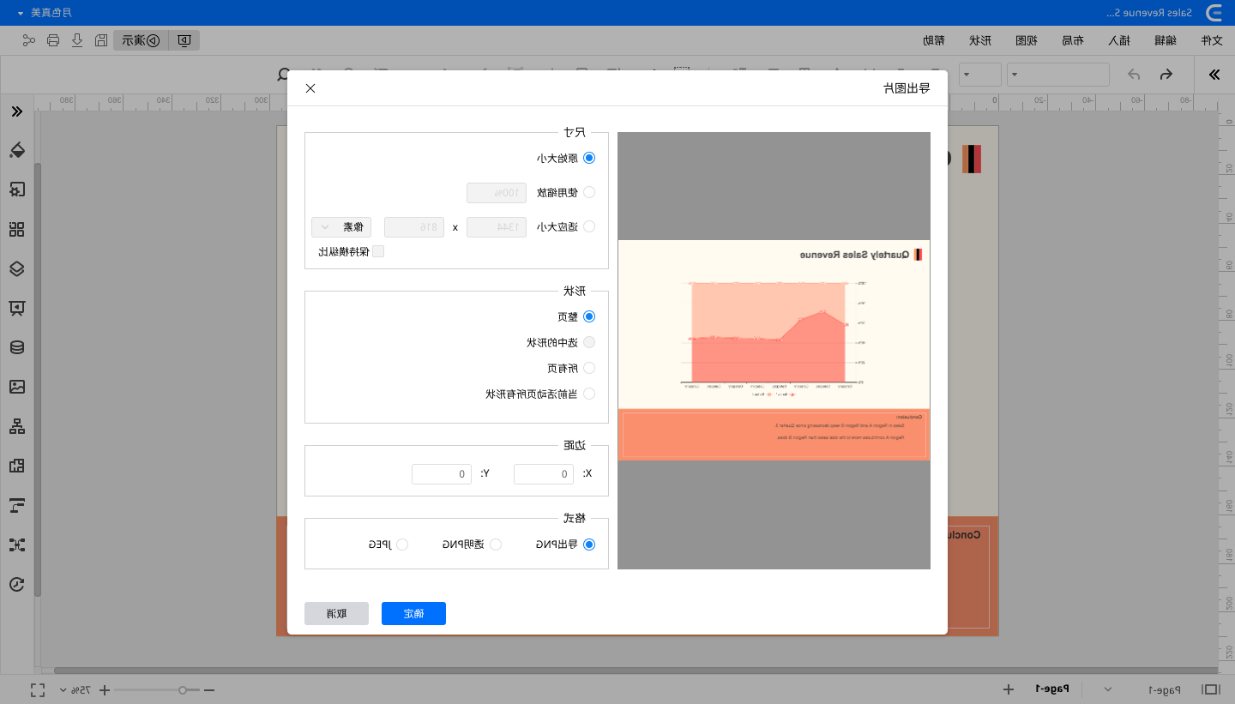
Task: Open the 编辑 menu
Action: pos(1165,40)
